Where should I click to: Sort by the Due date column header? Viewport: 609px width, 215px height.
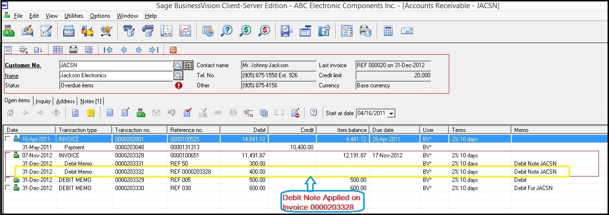pyautogui.click(x=394, y=130)
